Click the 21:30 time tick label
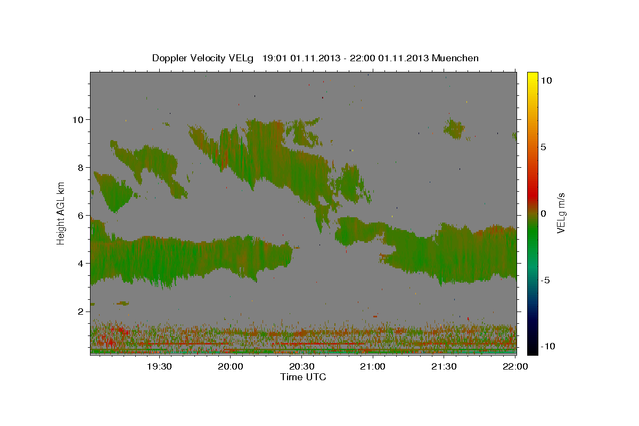This screenshot has width=639, height=426. pos(444,366)
